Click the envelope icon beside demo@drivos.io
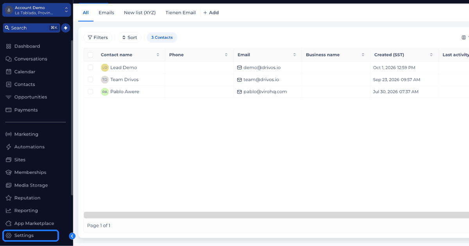The image size is (469, 246). click(x=240, y=68)
